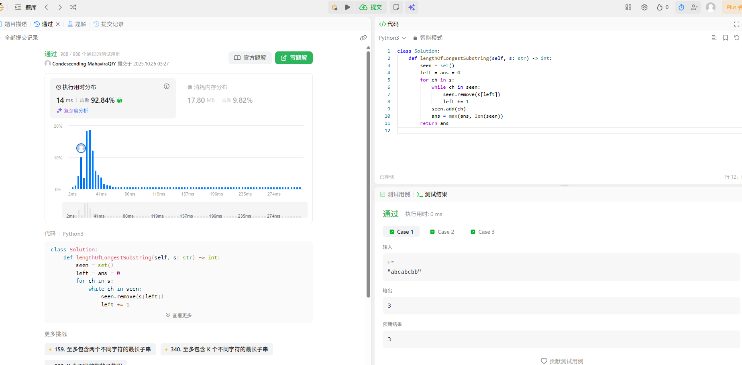The image size is (742, 365).
Task: Select the Case 1 test case
Action: [x=402, y=232]
